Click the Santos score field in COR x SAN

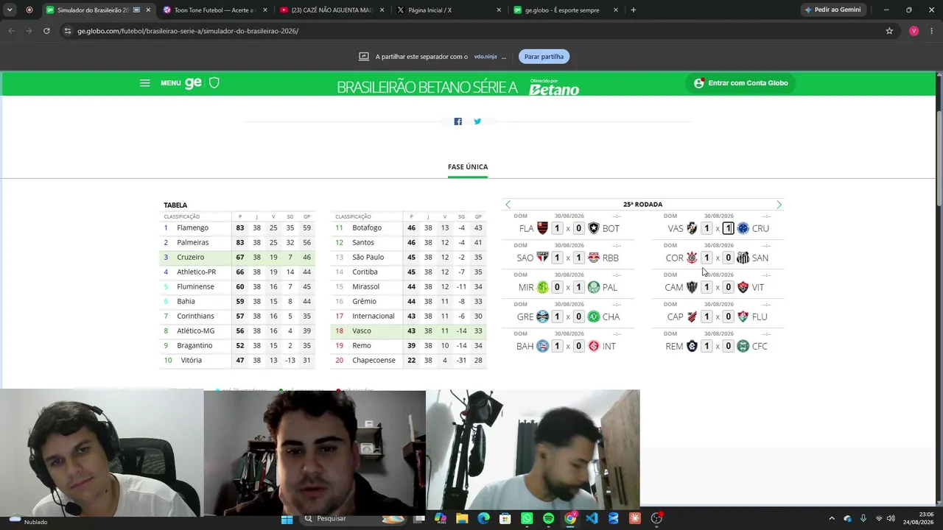728,258
